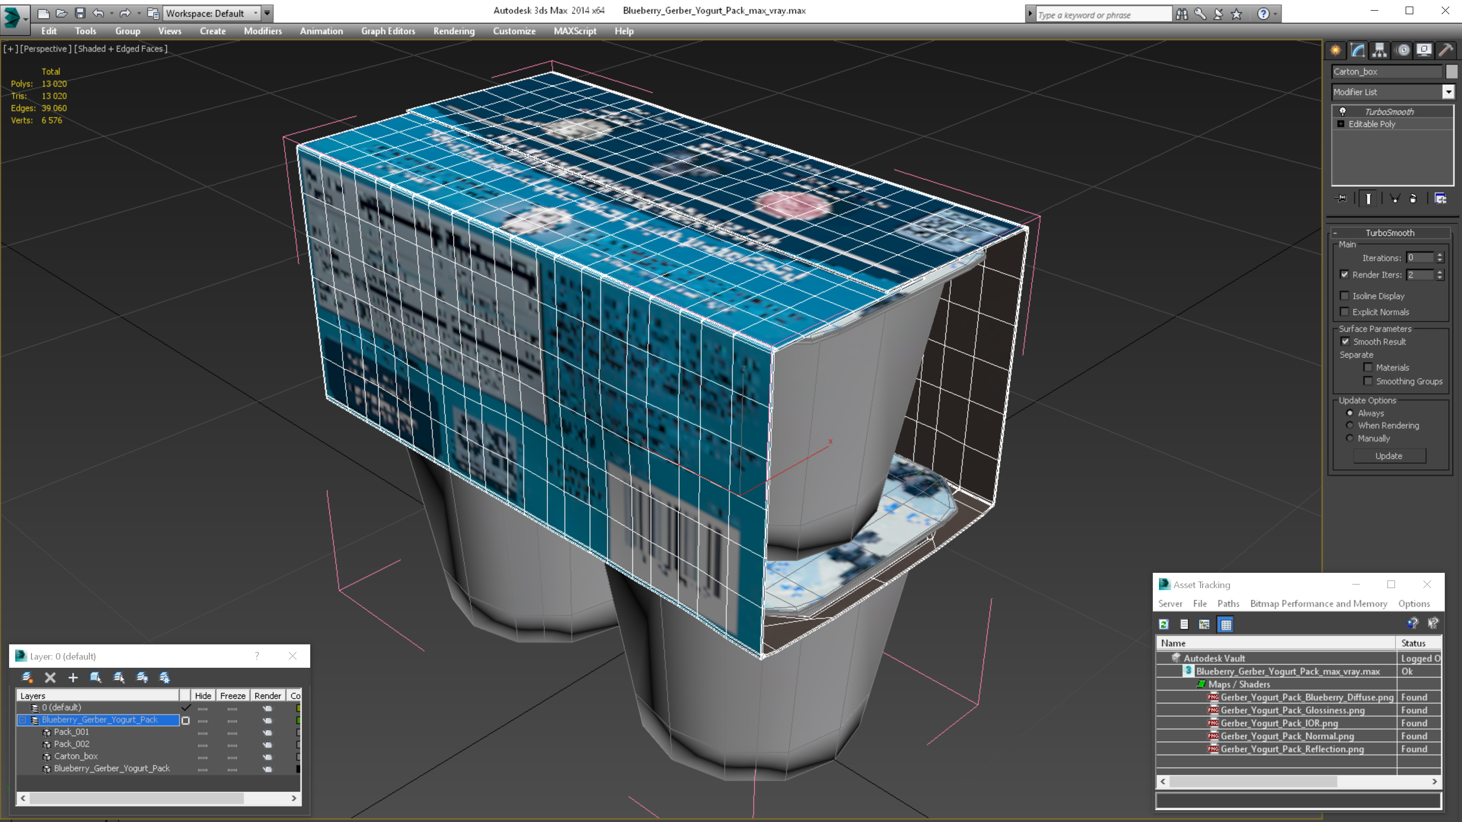Click the Hide column header in Layers
This screenshot has height=822, width=1462.
[x=203, y=696]
